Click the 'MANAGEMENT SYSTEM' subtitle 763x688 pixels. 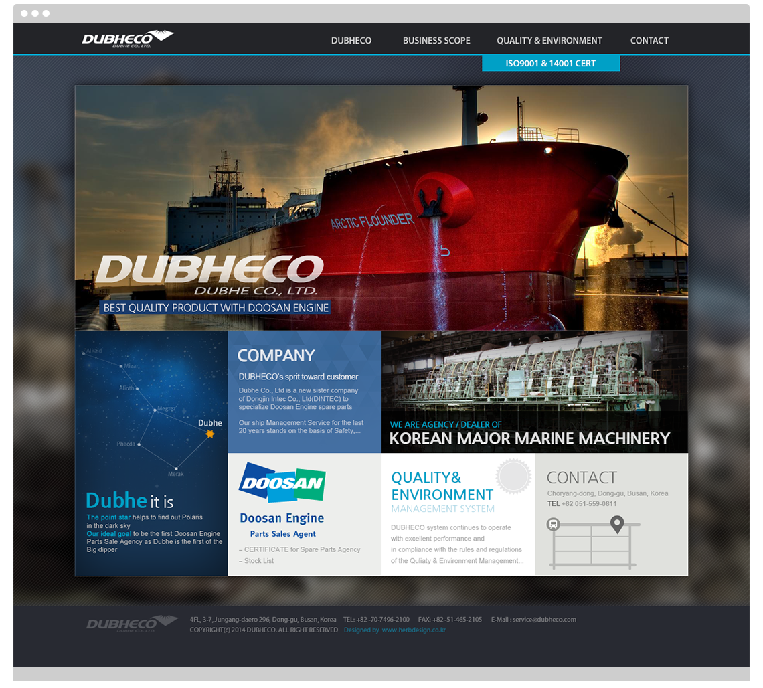pos(443,509)
